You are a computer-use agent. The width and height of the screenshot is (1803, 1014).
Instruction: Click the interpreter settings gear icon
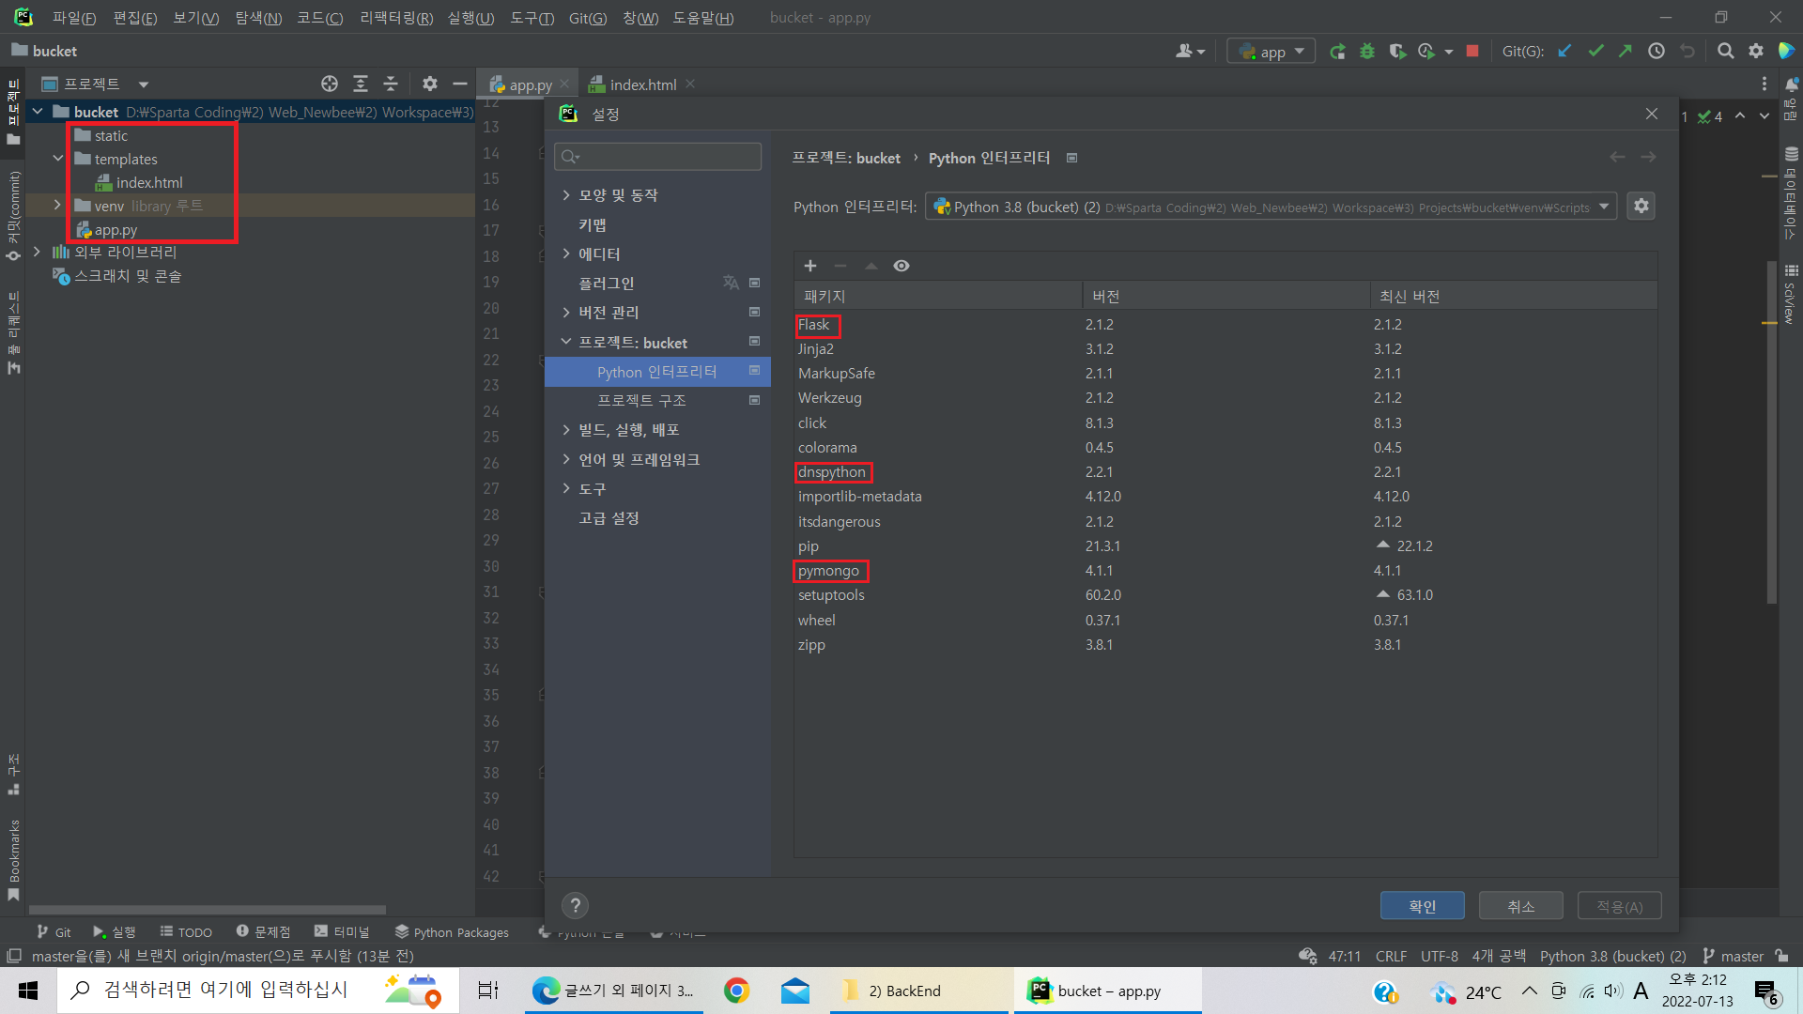(x=1641, y=206)
